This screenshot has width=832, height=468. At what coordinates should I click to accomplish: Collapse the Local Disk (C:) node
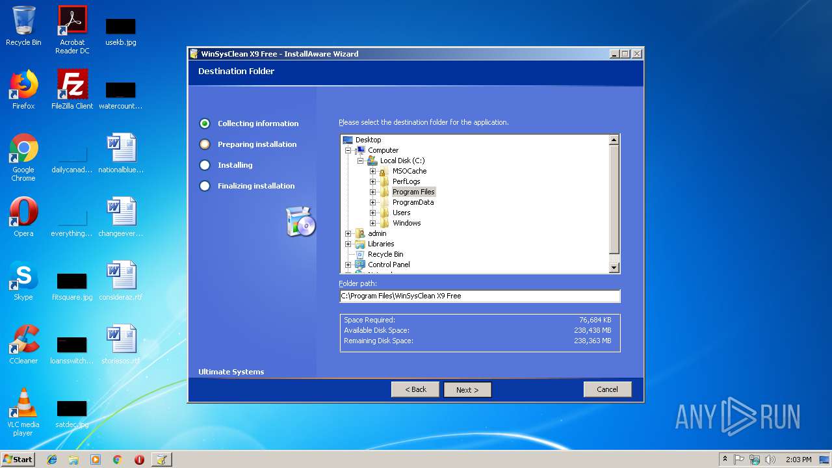pos(360,161)
